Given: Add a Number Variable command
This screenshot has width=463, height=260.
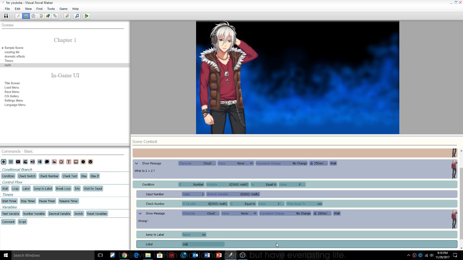Looking at the screenshot, I should point(34,214).
